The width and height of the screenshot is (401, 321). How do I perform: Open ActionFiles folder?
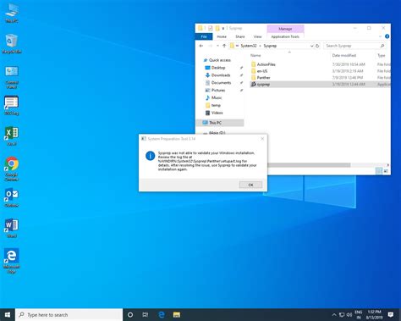click(x=266, y=64)
